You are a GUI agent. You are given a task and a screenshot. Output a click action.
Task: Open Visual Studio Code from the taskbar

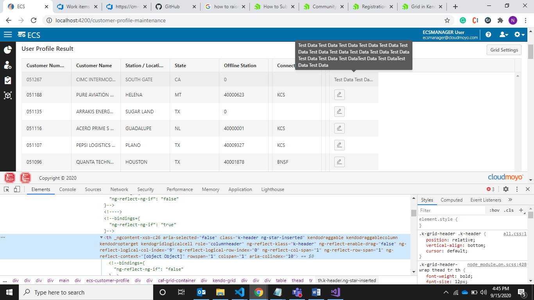tap(239, 292)
